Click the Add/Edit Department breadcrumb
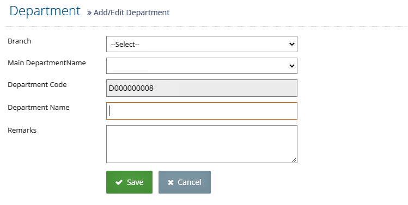The height and width of the screenshot is (205, 408). click(x=131, y=13)
